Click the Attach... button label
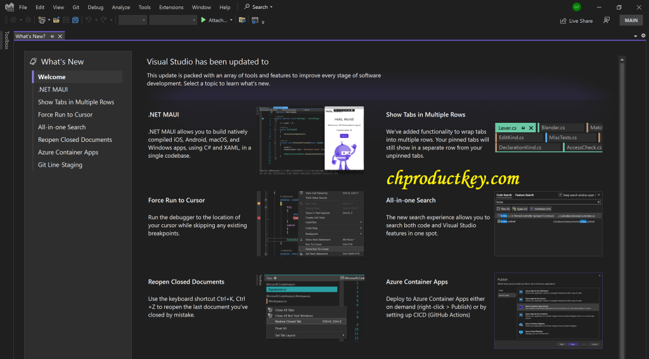 pos(218,20)
